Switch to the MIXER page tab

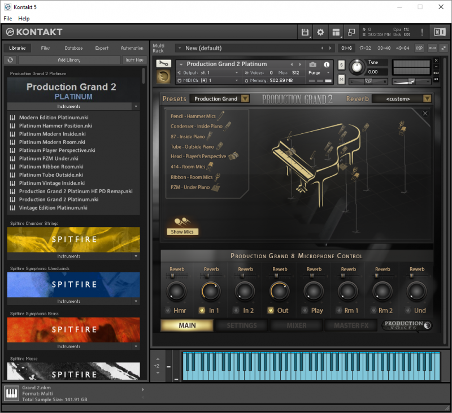pos(296,325)
